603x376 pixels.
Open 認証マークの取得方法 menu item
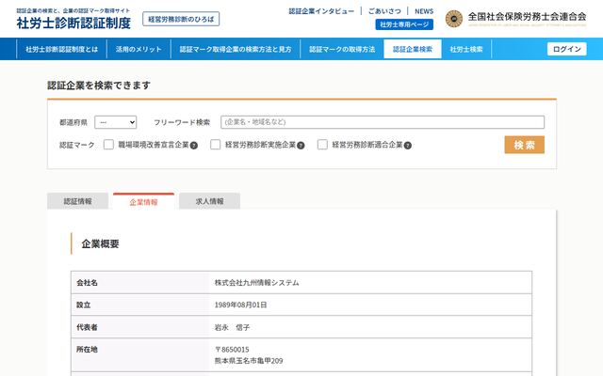pos(342,49)
